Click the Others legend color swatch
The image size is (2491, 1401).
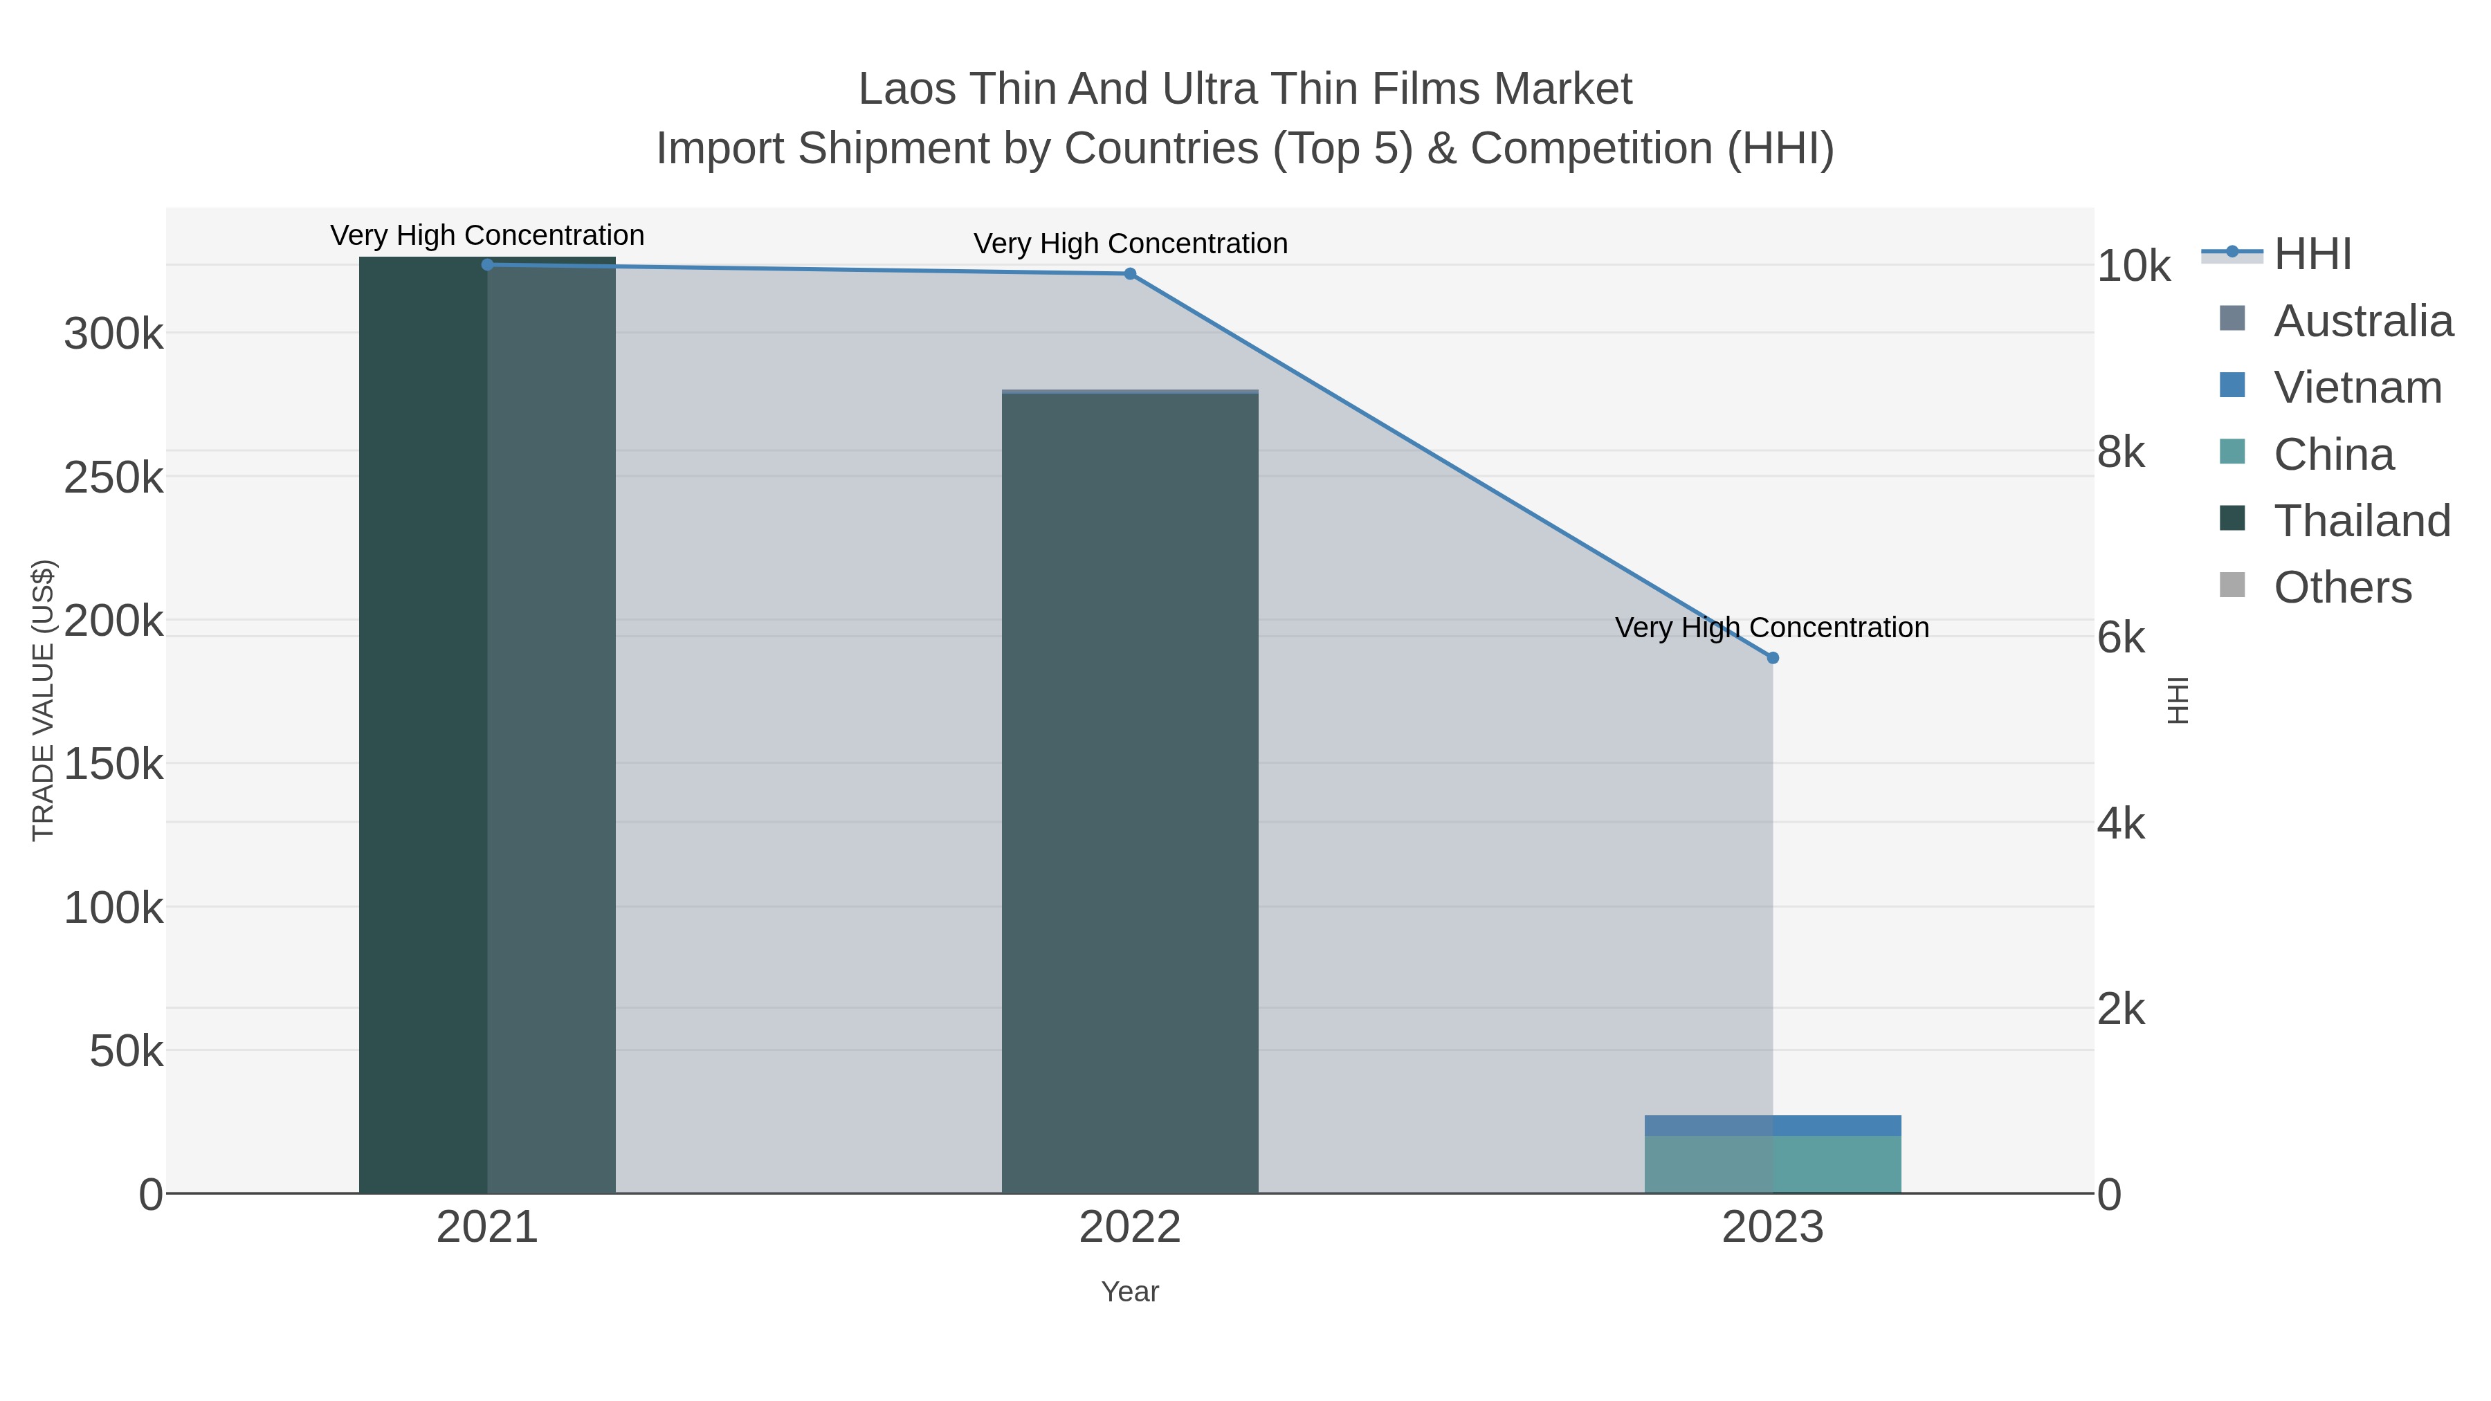[2232, 585]
